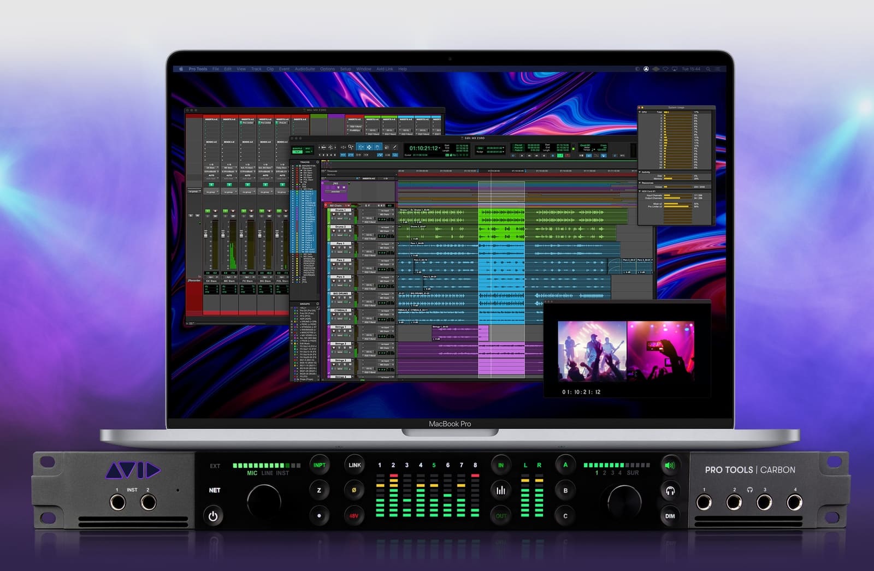Open macOS Spotlight search icon
The image size is (874, 571).
click(708, 69)
